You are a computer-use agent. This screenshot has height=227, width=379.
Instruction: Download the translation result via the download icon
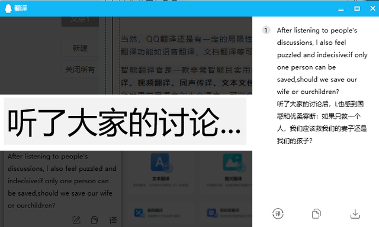(355, 214)
